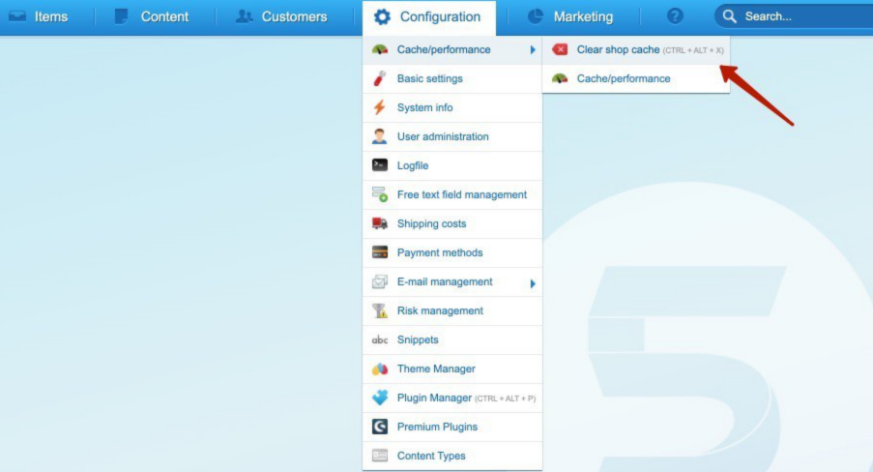Open Snippets
873x472 pixels.
[x=452, y=339]
